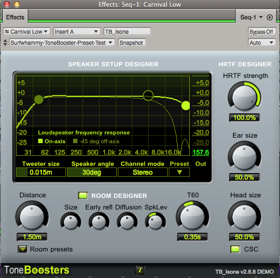Click the +5.0 output scale label

coord(203,83)
